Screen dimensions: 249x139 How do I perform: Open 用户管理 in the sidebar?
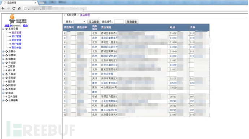16,44
